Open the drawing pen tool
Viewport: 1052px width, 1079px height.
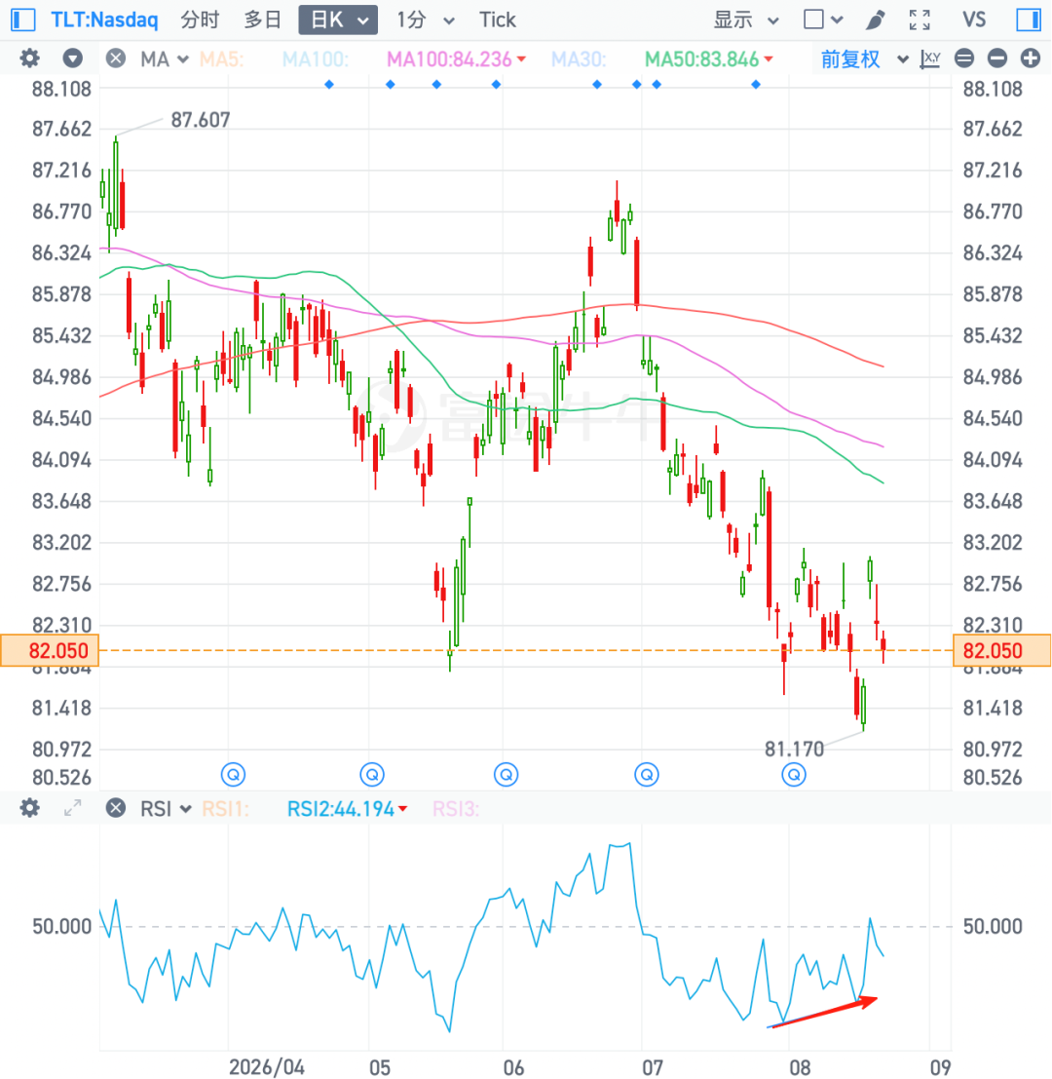tap(876, 19)
